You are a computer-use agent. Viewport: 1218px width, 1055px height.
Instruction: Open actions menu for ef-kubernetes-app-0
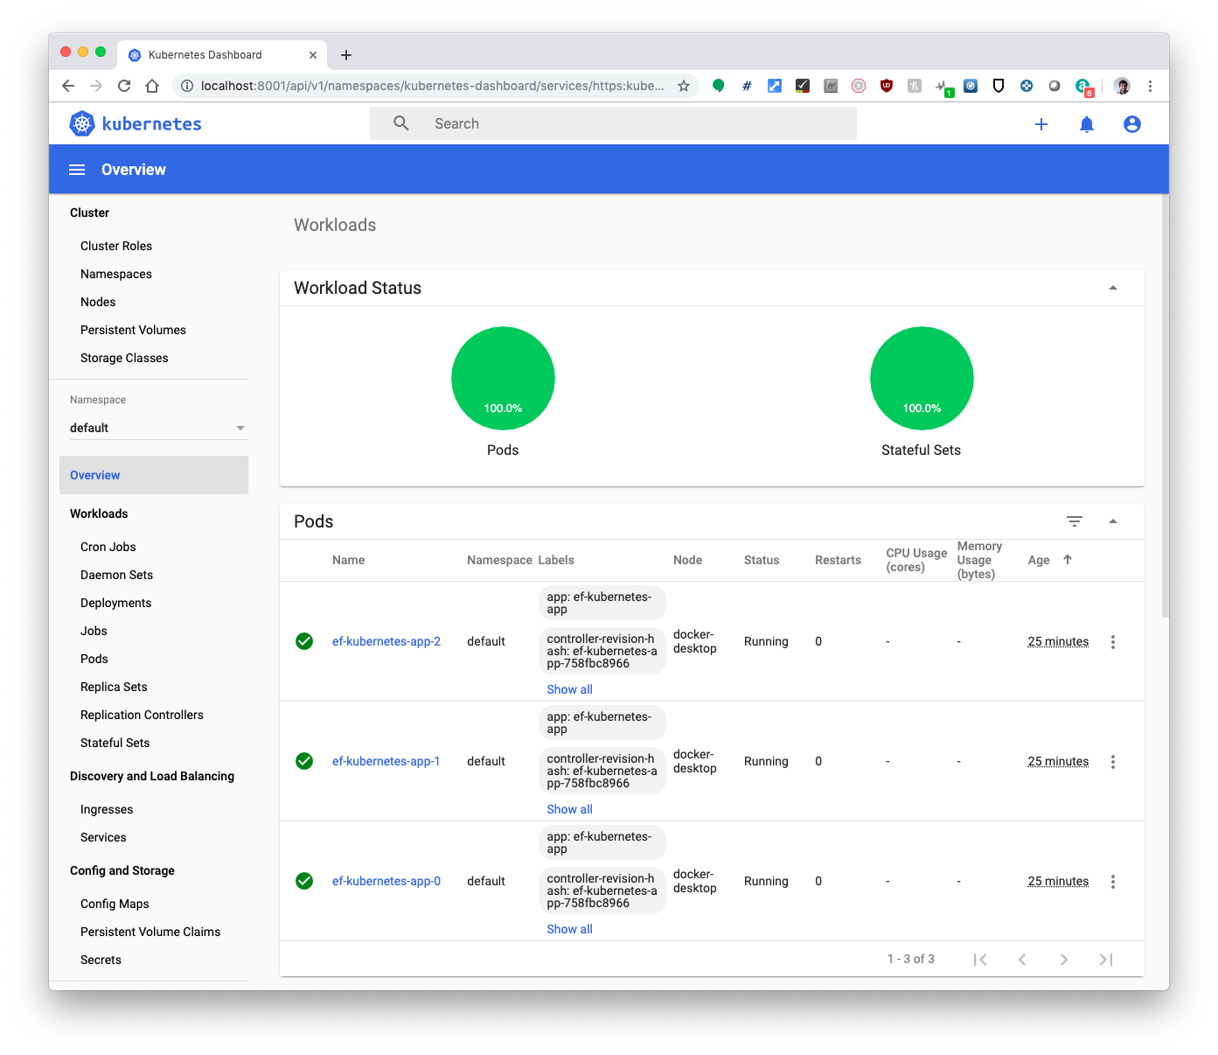click(x=1113, y=882)
